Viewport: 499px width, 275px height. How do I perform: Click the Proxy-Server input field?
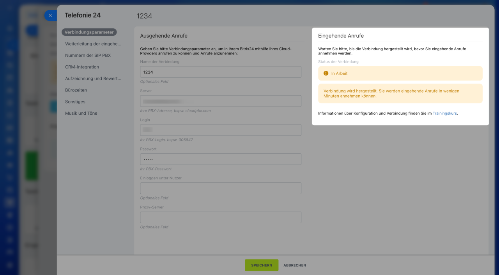221,217
